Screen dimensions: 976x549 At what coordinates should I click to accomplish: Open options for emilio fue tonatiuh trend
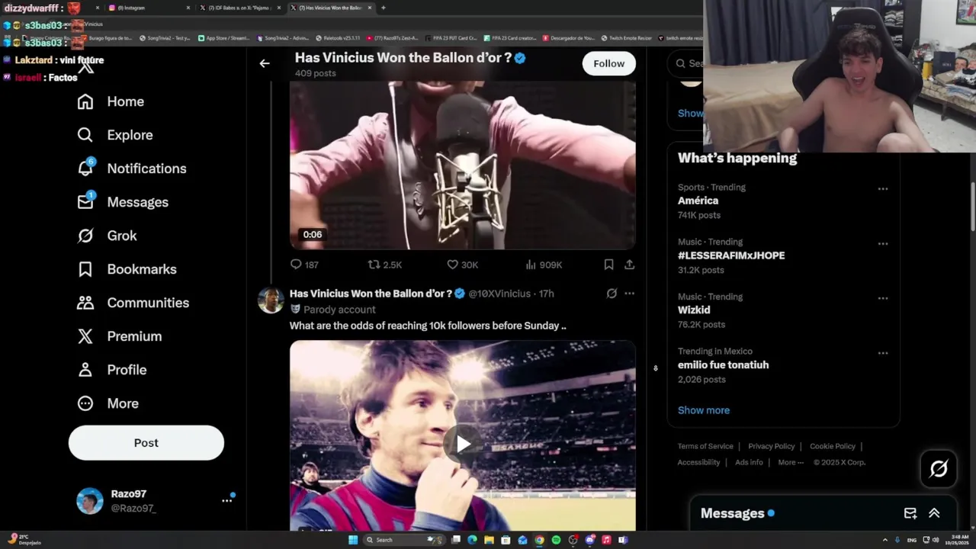click(882, 353)
